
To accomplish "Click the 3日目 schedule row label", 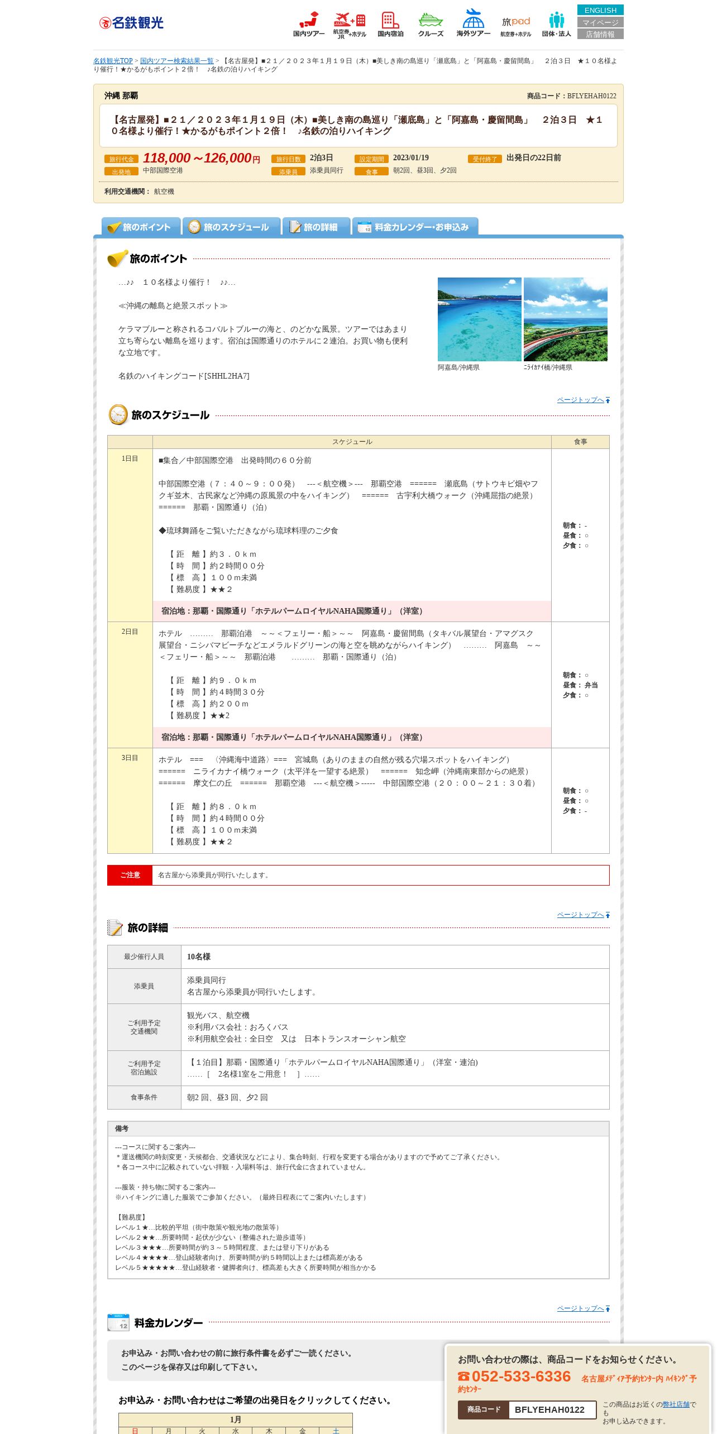I will tap(130, 758).
